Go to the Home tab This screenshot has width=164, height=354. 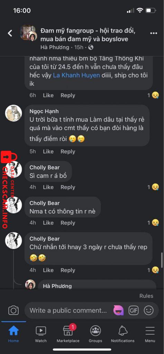point(13,334)
